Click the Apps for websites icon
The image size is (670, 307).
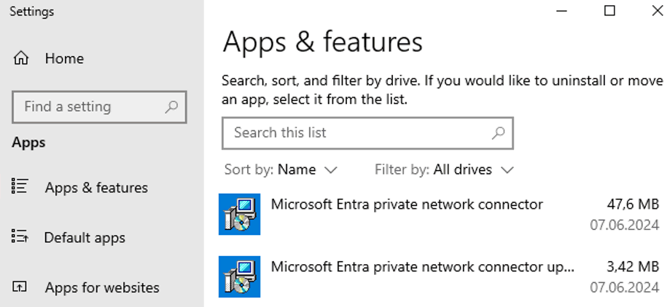(x=19, y=287)
